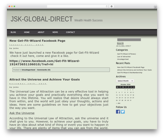Open Get Fit Wizard (Fitness) category
The image size is (164, 139).
coord(127,54)
